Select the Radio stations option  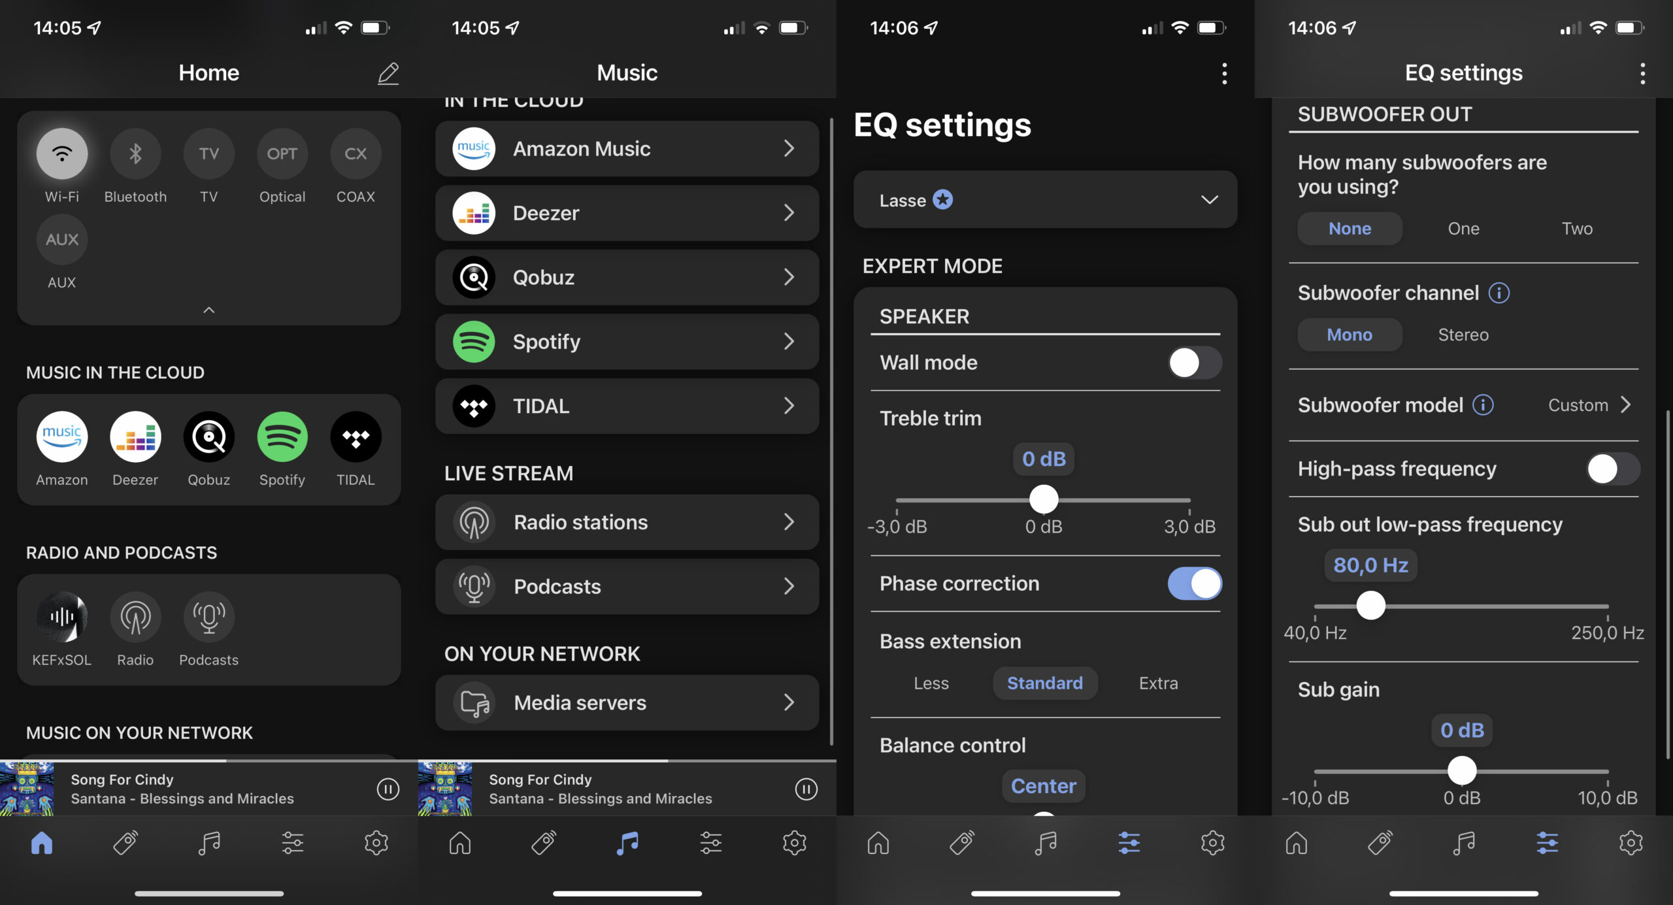627,521
